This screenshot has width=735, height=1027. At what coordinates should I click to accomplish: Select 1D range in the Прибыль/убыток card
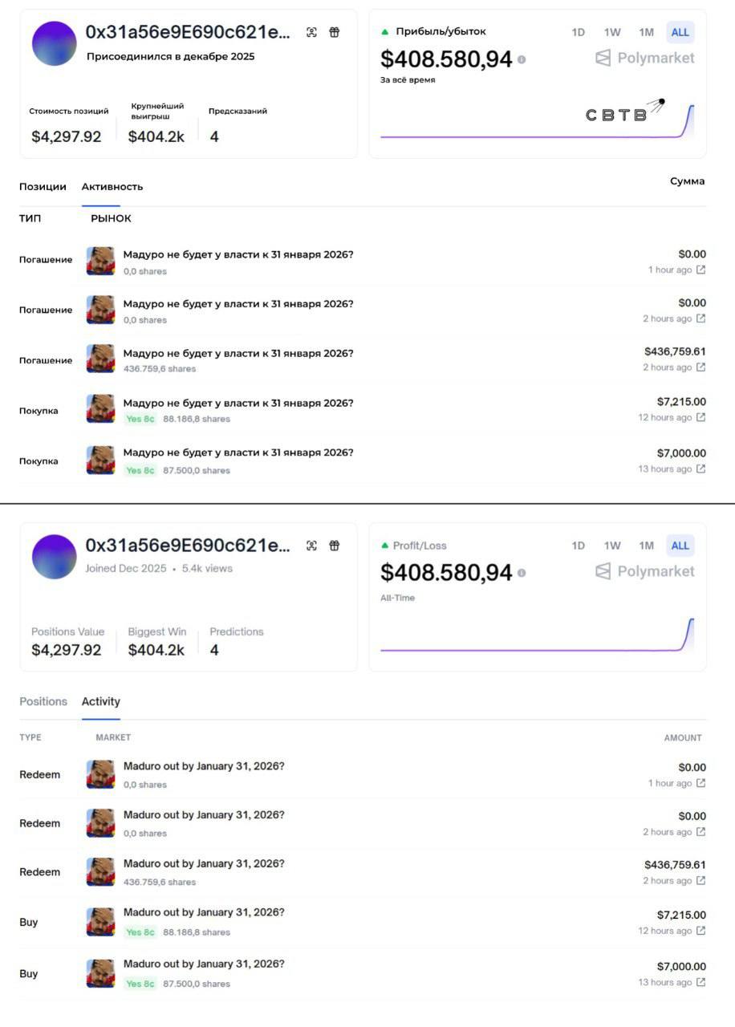coord(578,32)
